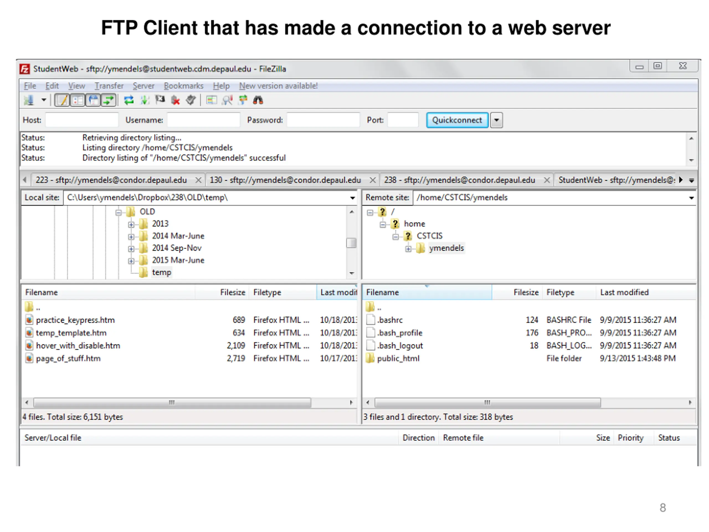The image size is (709, 532).
Task: Switch to the '238 - sftp' condor tab
Action: pyautogui.click(x=460, y=180)
